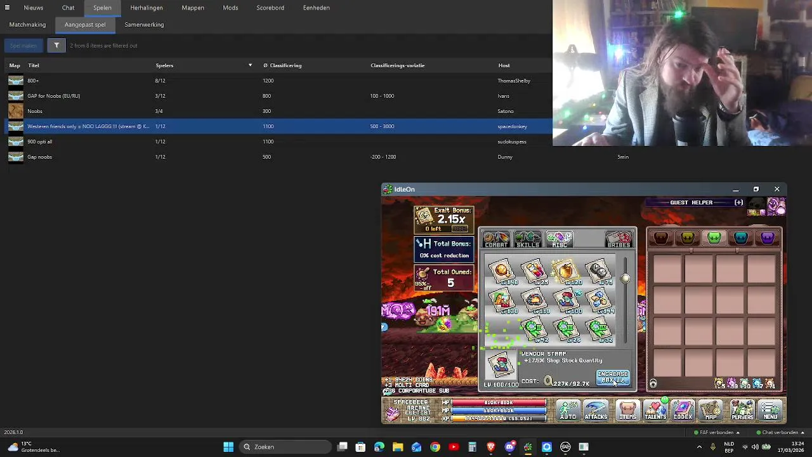Toggle the inventory lock icon
This screenshot has width=812, height=457.
[x=653, y=383]
